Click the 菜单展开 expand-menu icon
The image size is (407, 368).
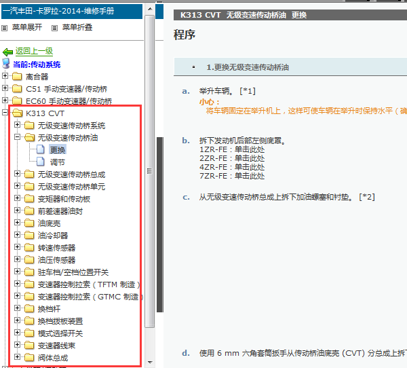[5, 28]
